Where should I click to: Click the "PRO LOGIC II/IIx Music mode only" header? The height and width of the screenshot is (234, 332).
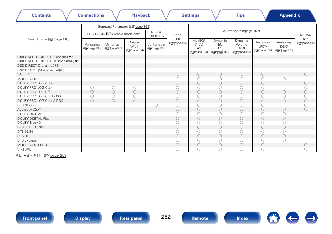(113, 34)
